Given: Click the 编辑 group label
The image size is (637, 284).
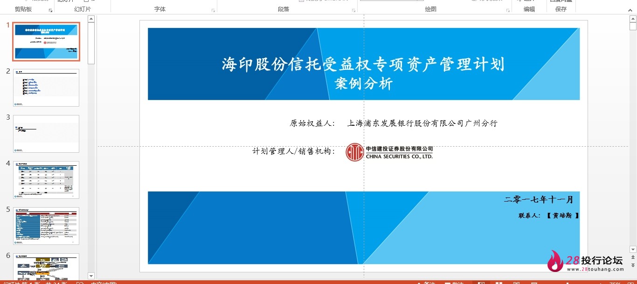Looking at the screenshot, I should pos(529,9).
